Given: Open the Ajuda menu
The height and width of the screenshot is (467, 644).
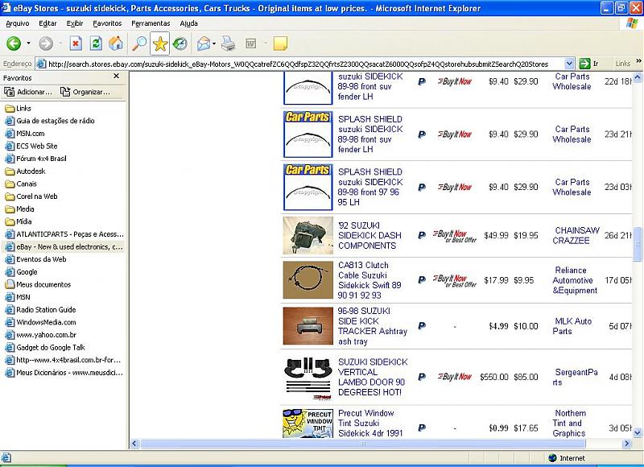Looking at the screenshot, I should 189,23.
